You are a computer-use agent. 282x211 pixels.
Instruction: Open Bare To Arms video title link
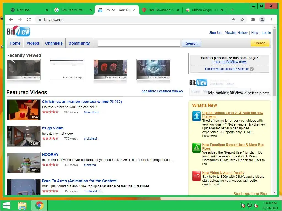pos(79,181)
